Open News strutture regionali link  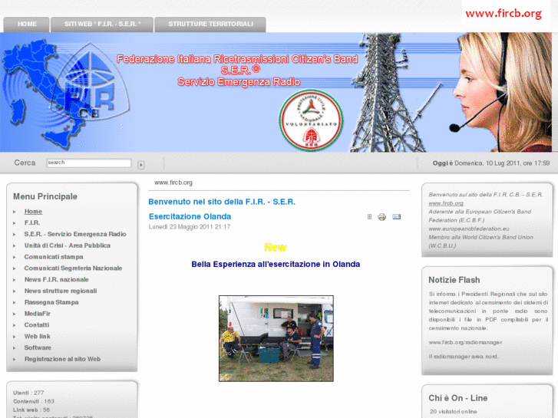tap(61, 291)
